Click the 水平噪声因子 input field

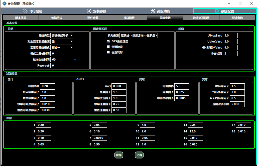click(48, 92)
